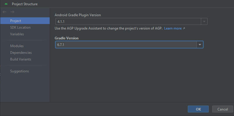This screenshot has height=116, width=234.
Task: Click the Android logo in title bar
Action: (6, 4)
